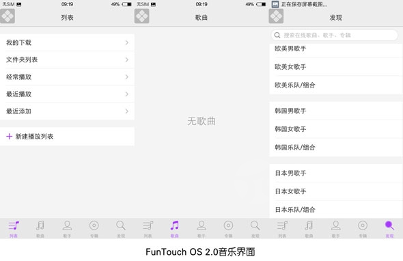
Task: Open 我的下载 in the 列表 screen
Action: [67, 42]
